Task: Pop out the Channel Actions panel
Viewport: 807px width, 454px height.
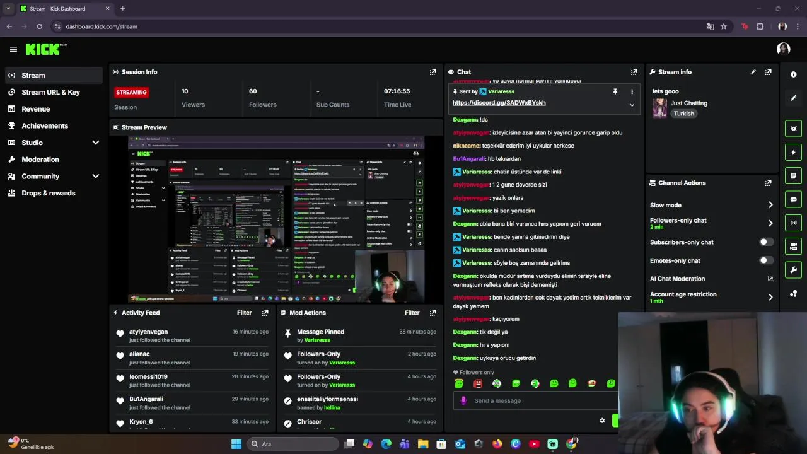Action: click(768, 183)
